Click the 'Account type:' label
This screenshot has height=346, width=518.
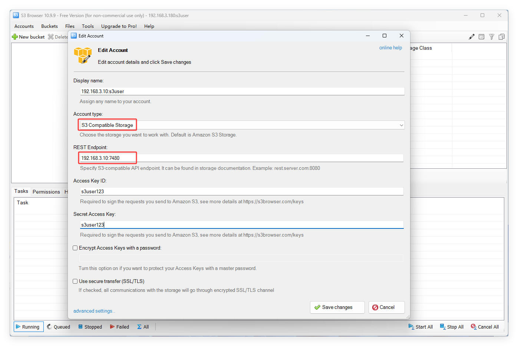click(88, 114)
